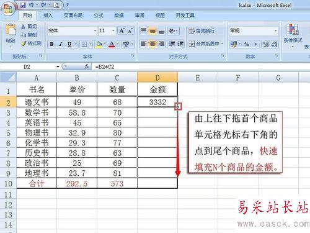
Task: Activate Format Painter (格式刷)
Action: (31, 43)
